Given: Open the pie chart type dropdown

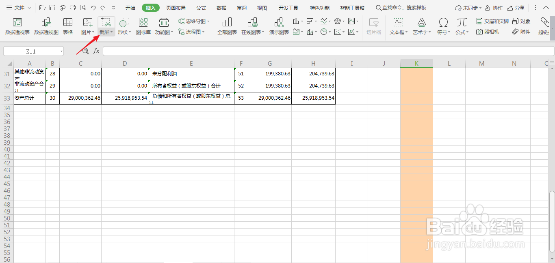Looking at the screenshot, I should coord(330,32).
